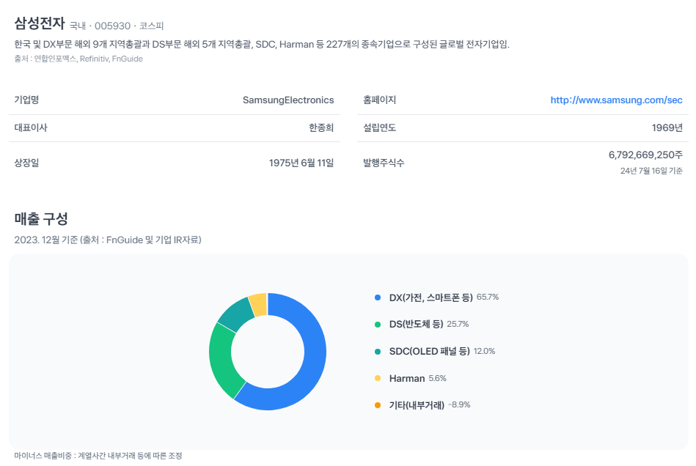Screen dimensions: 696x466
Task: Click the 국내 region label
Action: (78, 26)
